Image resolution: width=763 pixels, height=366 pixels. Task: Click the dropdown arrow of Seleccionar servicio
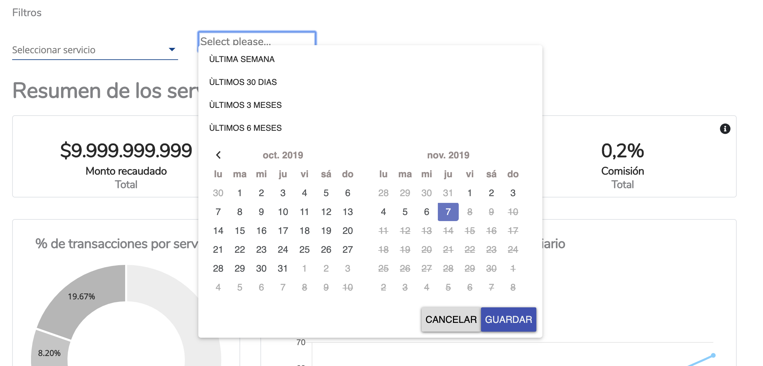coord(172,49)
